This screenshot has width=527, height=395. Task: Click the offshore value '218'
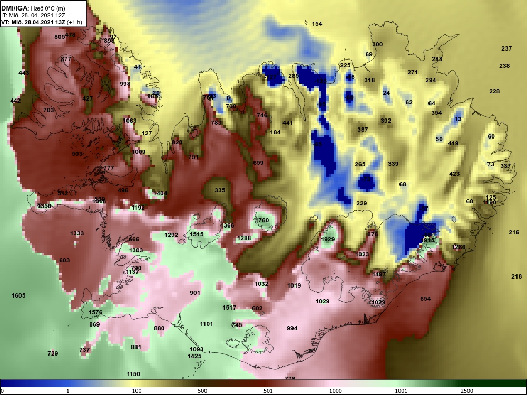[x=516, y=277]
